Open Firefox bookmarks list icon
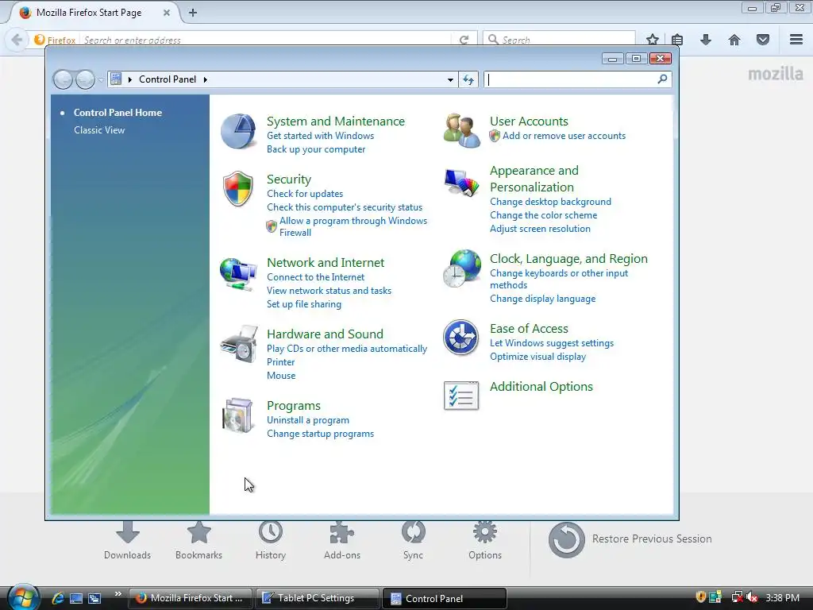Viewport: 813px width, 610px height. coord(677,40)
